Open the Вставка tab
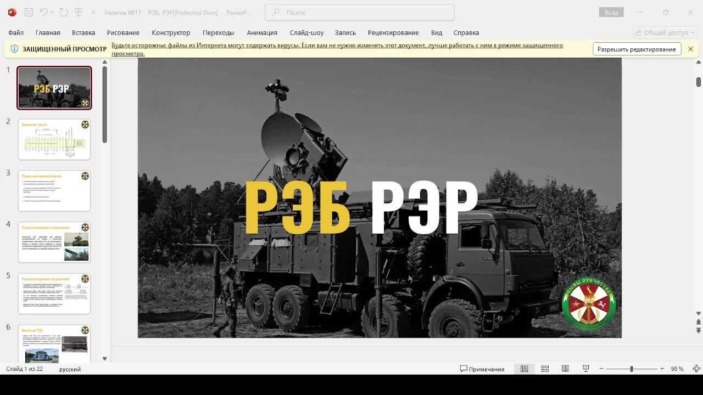 83,32
